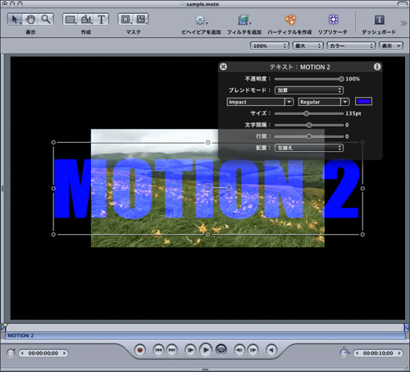Go to start of project
Viewport: 410px width, 372px height.
(158, 350)
